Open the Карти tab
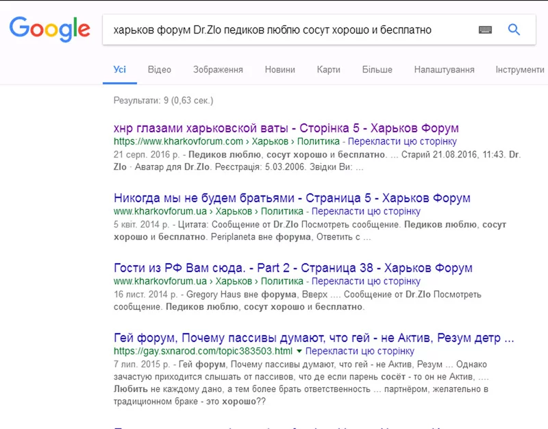The width and height of the screenshot is (548, 429). pyautogui.click(x=329, y=70)
